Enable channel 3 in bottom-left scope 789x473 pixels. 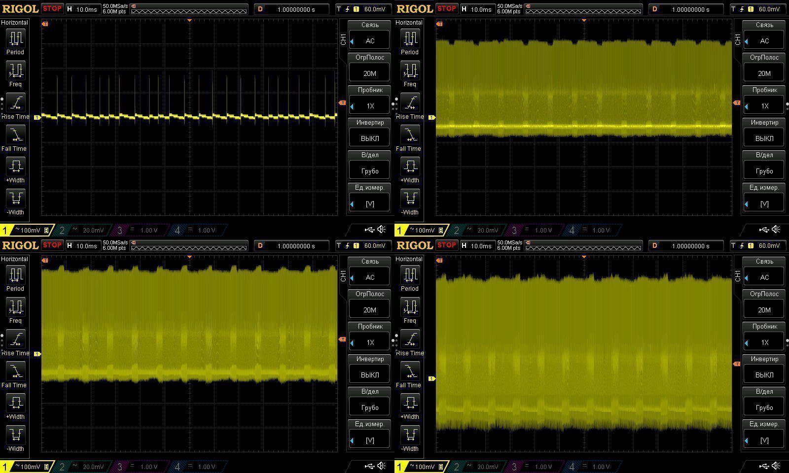(x=120, y=467)
